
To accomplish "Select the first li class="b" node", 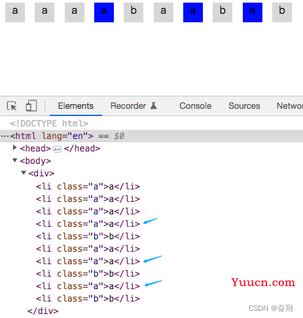I will [88, 237].
